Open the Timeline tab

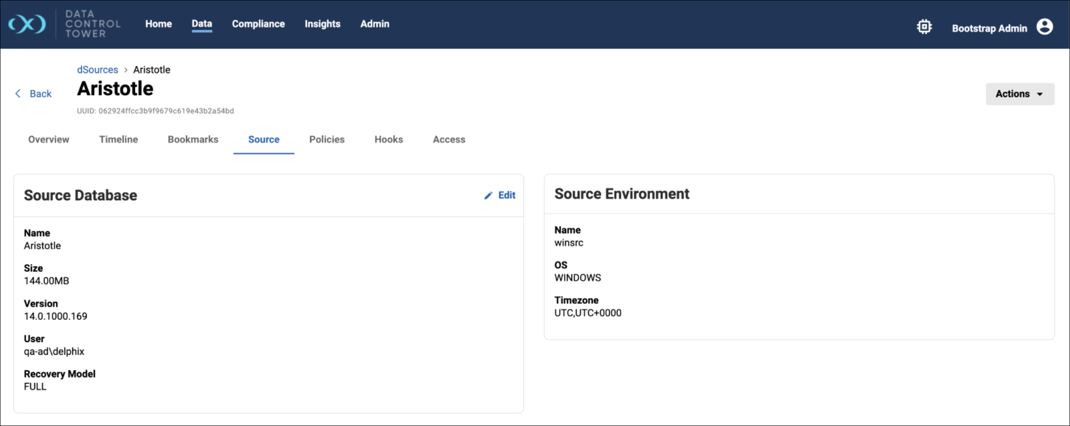(x=118, y=139)
